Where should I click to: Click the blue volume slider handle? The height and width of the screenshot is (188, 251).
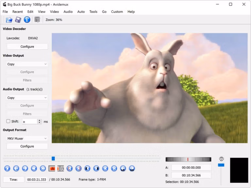coord(221,165)
